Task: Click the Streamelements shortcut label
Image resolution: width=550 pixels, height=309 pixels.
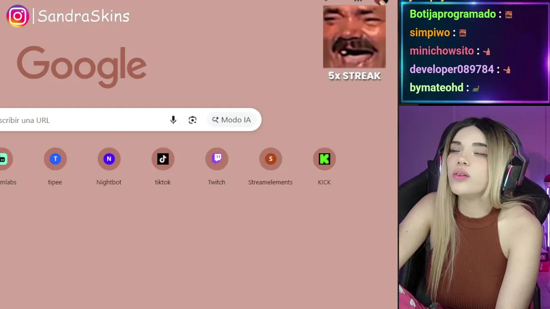Action: click(270, 182)
